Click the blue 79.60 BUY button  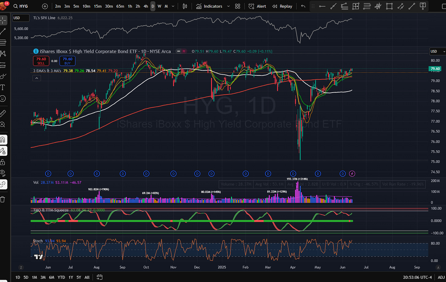click(67, 61)
